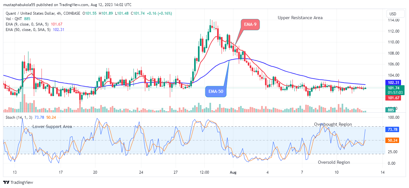The width and height of the screenshot is (409, 188).
Task: Click the Aug label on time axis
Action: [x=234, y=172]
